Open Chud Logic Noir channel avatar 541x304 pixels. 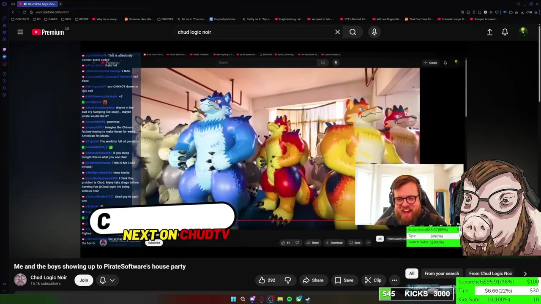click(x=20, y=280)
